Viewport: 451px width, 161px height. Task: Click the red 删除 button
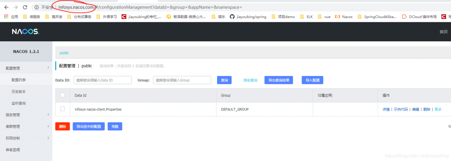point(62,126)
